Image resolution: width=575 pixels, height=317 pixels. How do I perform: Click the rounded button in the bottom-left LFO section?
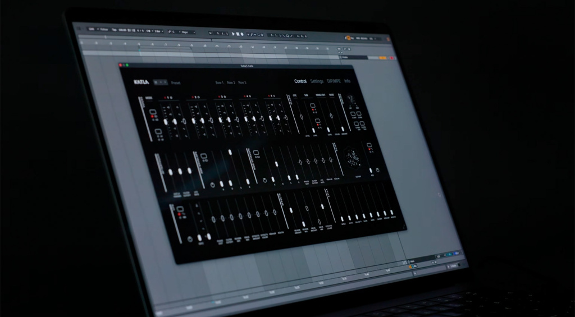(180, 209)
